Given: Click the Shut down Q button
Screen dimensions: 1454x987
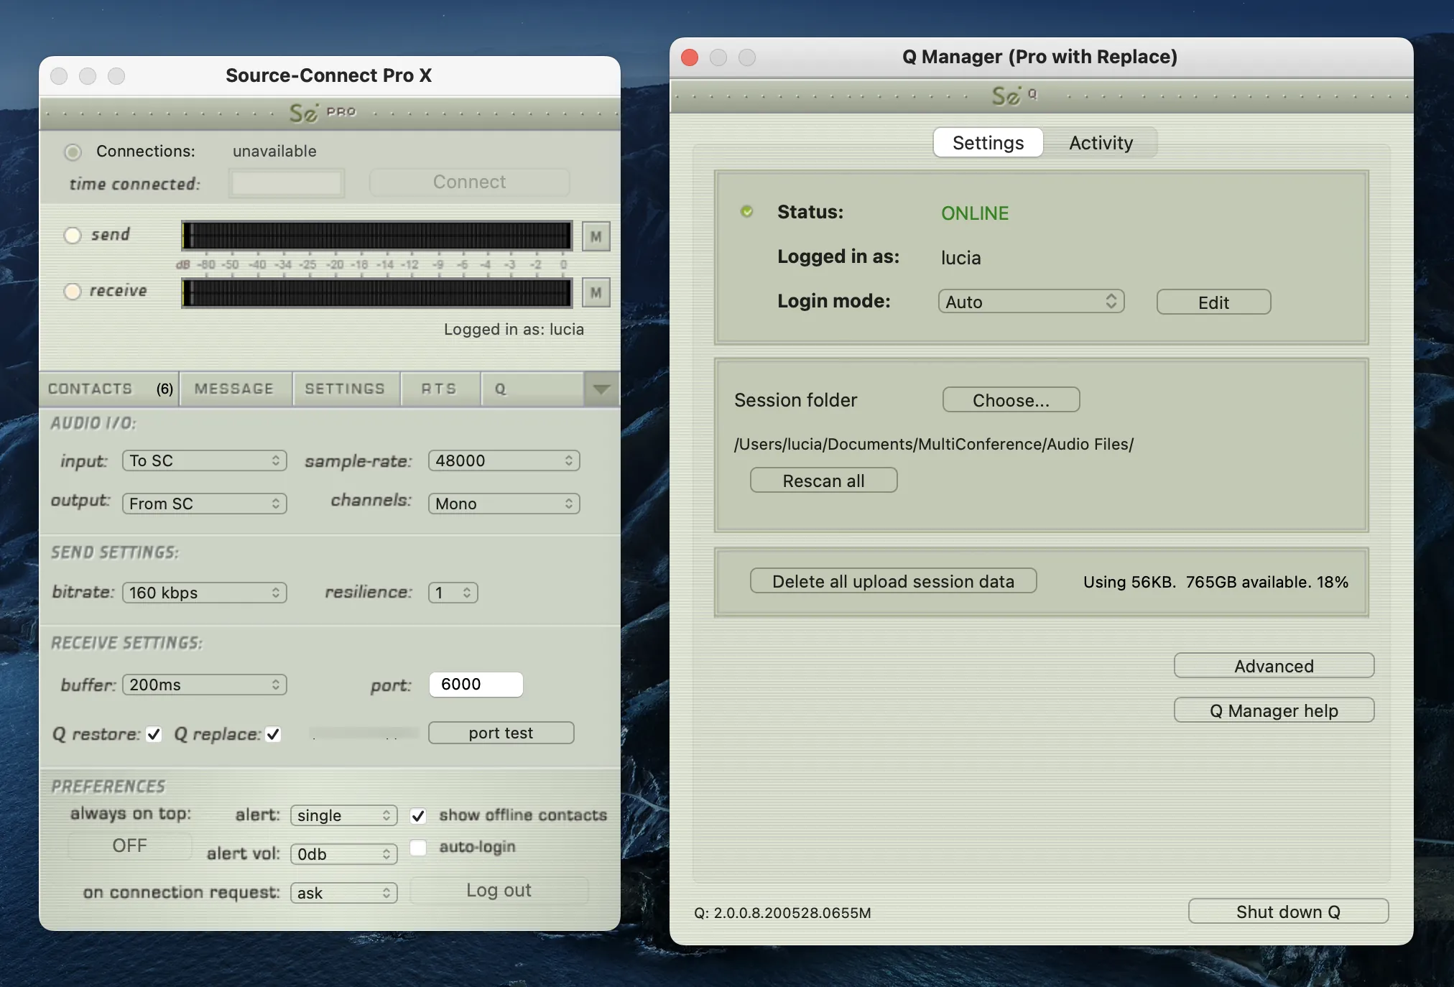Looking at the screenshot, I should (1288, 912).
